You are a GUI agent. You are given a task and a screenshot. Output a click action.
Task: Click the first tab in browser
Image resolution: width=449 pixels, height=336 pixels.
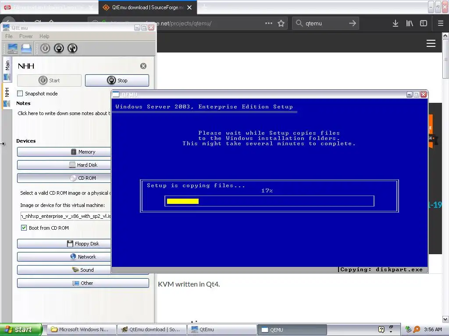pos(49,7)
